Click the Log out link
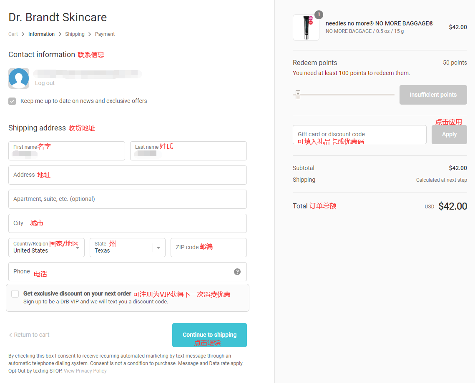Screen dimensions: 475x383 [45, 83]
